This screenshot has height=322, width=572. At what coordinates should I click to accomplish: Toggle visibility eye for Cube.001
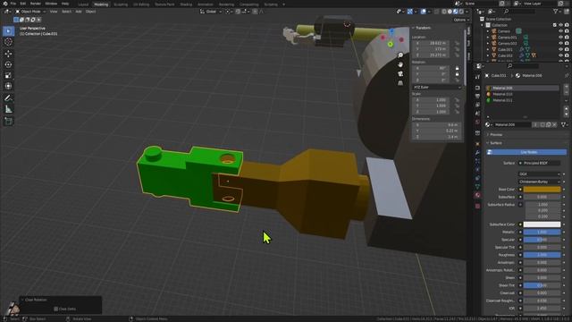(x=560, y=49)
